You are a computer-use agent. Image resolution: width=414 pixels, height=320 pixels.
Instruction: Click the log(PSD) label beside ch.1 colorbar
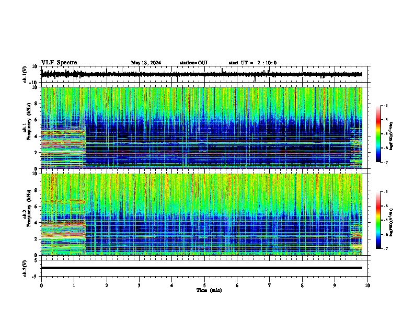(x=391, y=136)
